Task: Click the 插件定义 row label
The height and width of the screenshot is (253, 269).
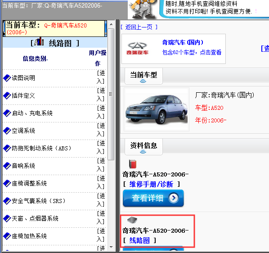Action: pyautogui.click(x=23, y=95)
